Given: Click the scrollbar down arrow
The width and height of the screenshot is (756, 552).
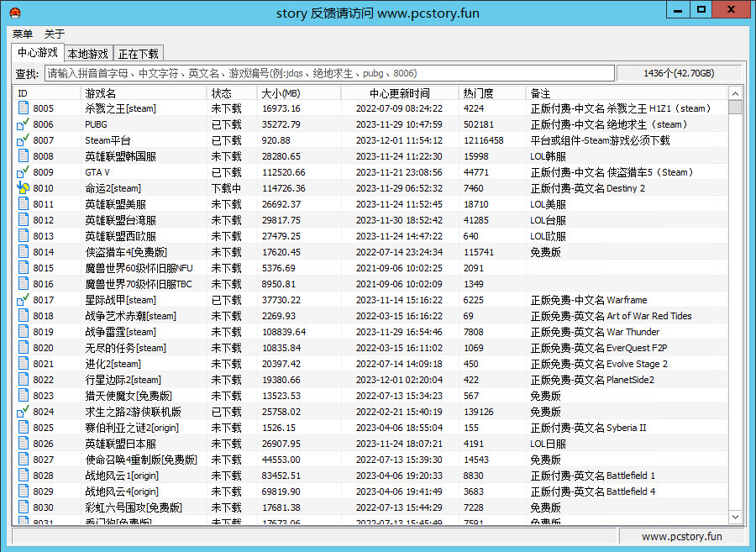Looking at the screenshot, I should [x=735, y=517].
